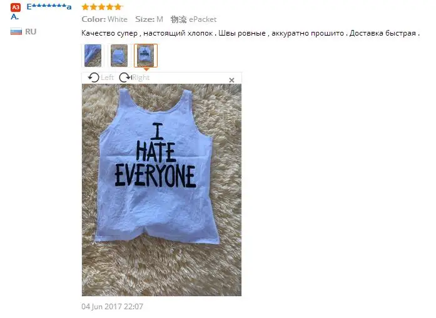This screenshot has width=436, height=318.
Task: Click the rotate left arrow icon
Action: tap(93, 77)
